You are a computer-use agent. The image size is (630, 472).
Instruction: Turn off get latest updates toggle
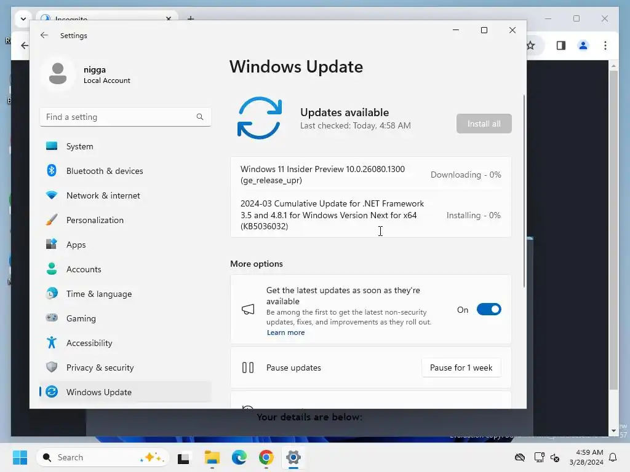[x=489, y=310]
